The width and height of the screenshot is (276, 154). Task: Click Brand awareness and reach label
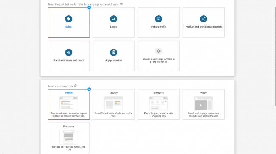pyautogui.click(x=68, y=60)
